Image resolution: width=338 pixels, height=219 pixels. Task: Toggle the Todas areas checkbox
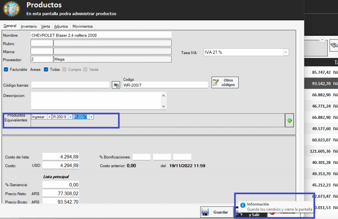click(x=46, y=70)
